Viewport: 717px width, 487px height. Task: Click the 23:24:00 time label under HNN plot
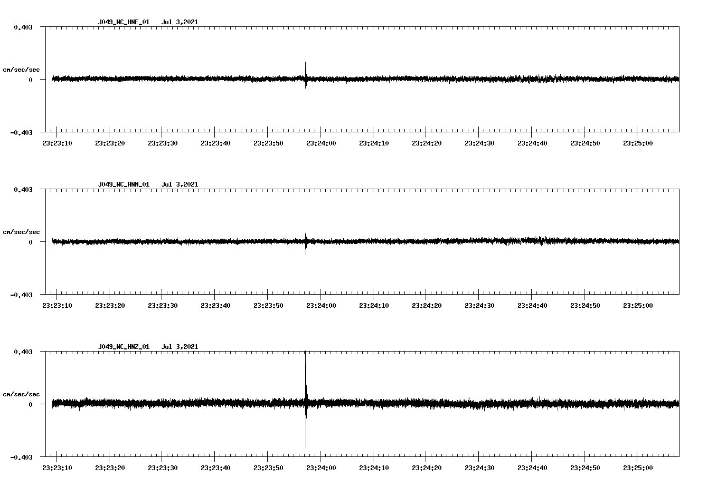[321, 306]
